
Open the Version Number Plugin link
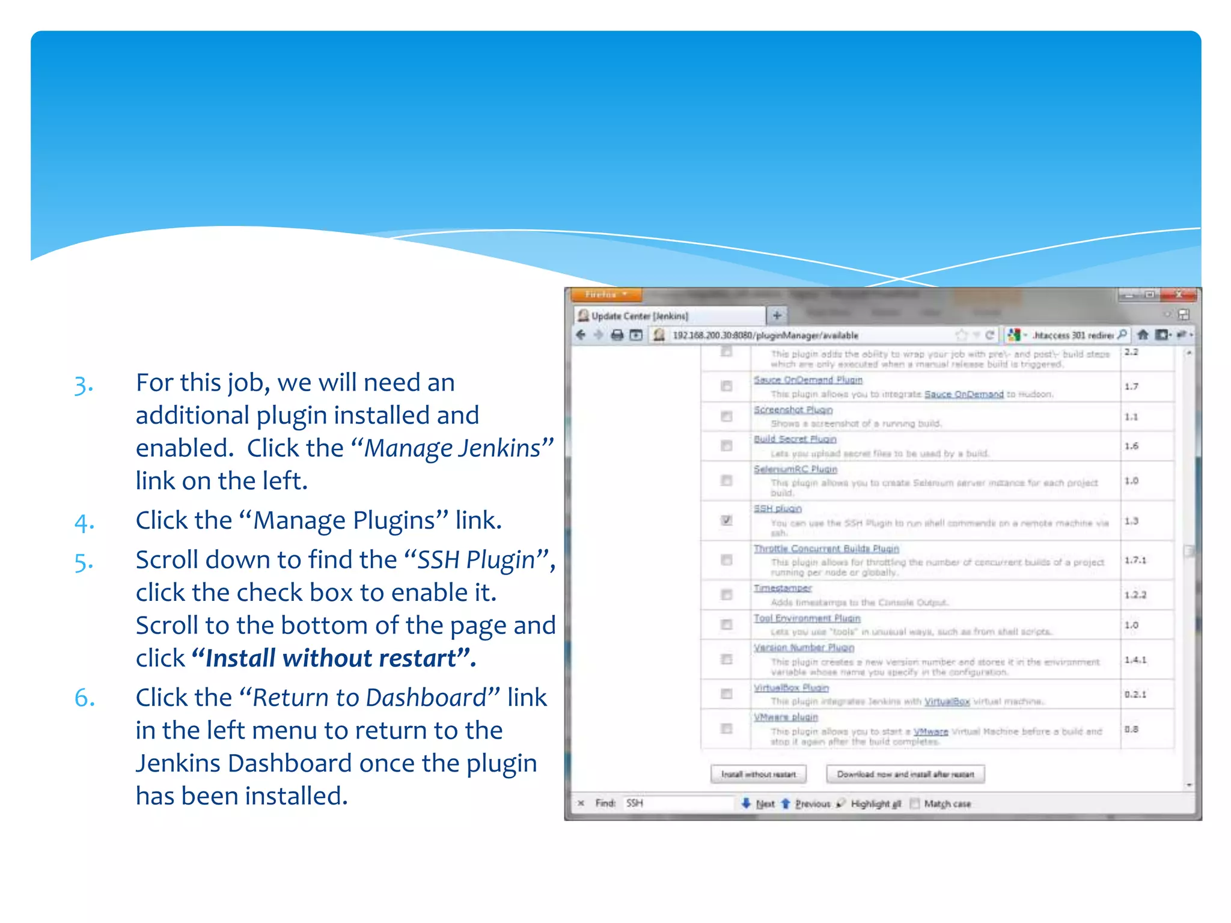(804, 648)
